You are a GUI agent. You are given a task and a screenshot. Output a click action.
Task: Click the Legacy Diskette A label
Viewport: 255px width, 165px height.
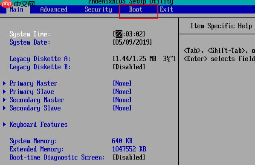tap(40, 59)
